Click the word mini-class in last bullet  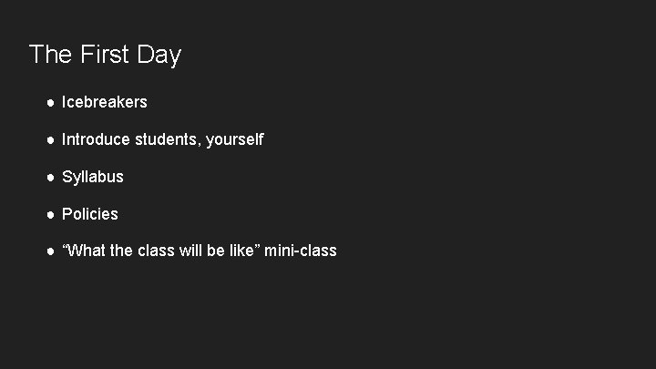[x=301, y=251]
